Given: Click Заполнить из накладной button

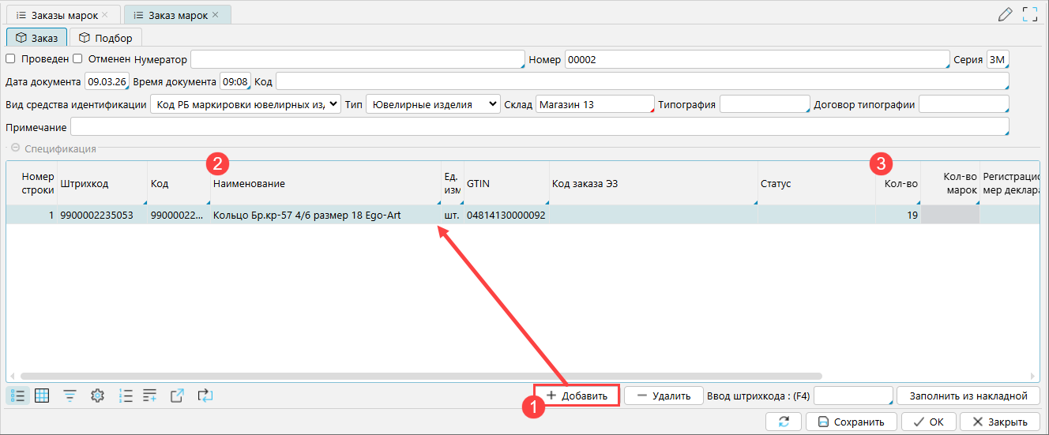Looking at the screenshot, I should [x=968, y=396].
